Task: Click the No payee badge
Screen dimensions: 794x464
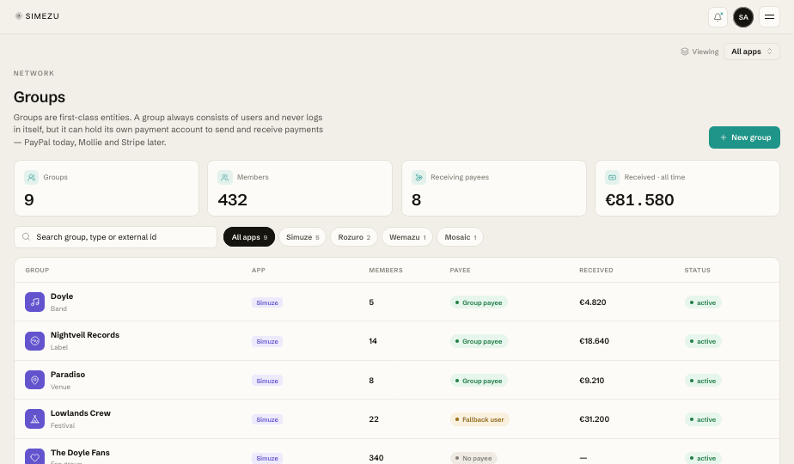Action: coord(473,458)
